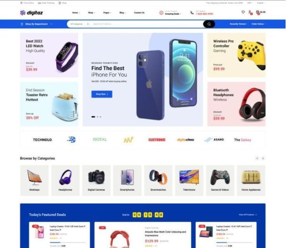This screenshot has height=248, width=287.
Task: Select the third hero slider dot
Action: pyautogui.click(x=100, y=117)
